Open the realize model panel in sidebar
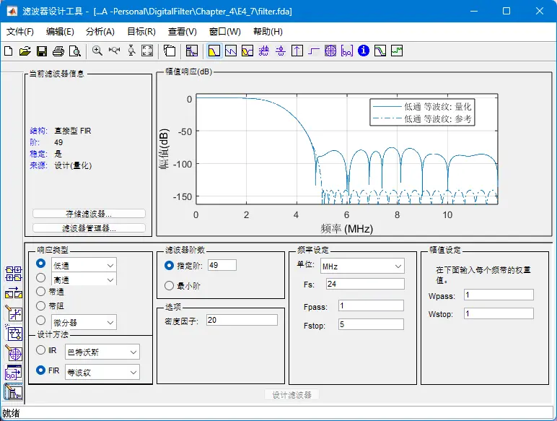557x421 pixels. pyautogui.click(x=14, y=334)
